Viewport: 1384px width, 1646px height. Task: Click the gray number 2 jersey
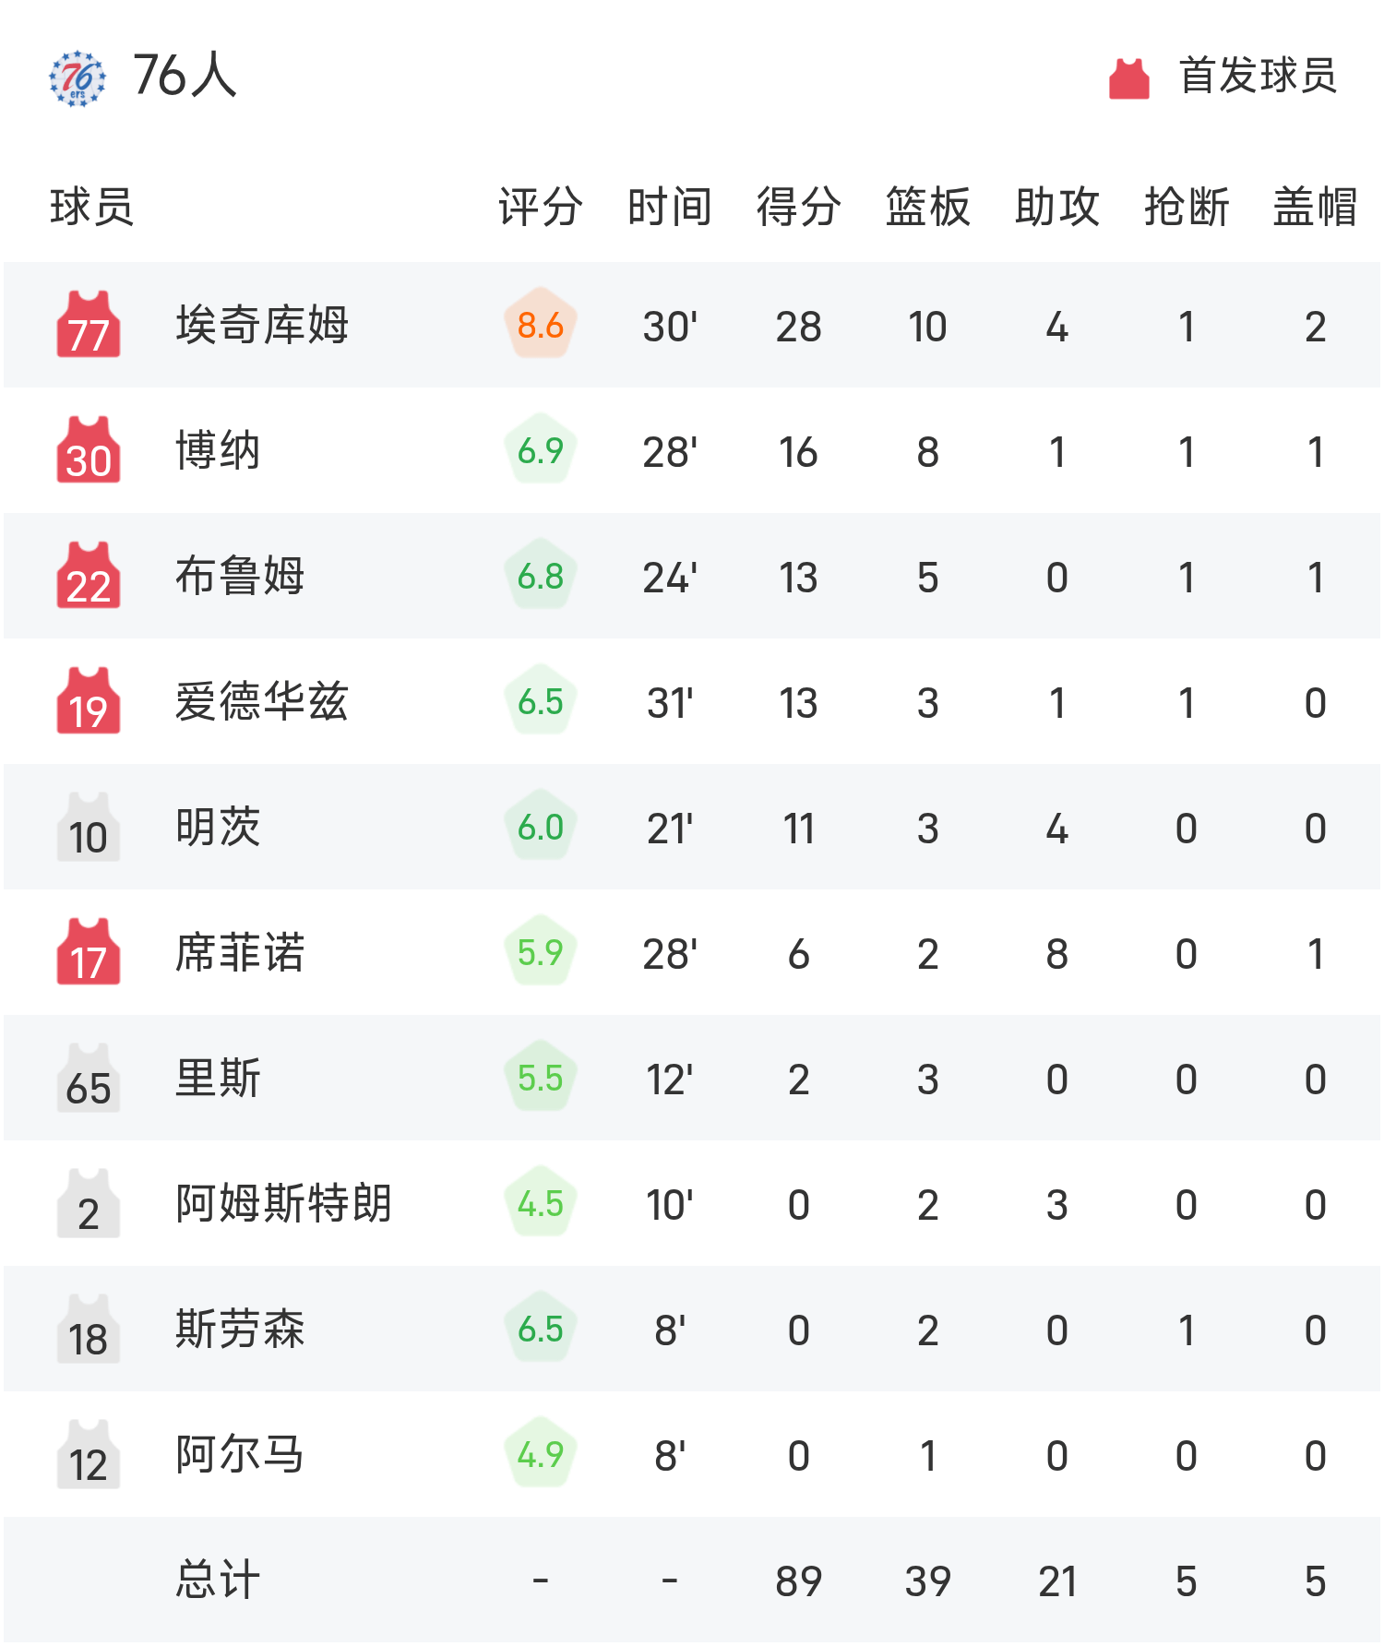tap(89, 1203)
